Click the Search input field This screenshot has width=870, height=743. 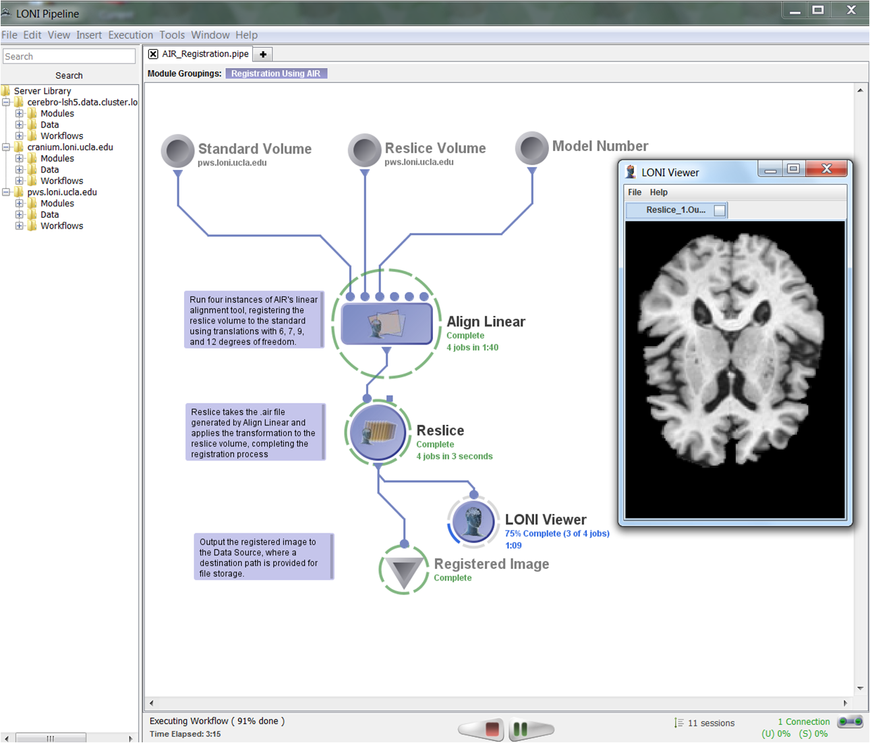(69, 57)
